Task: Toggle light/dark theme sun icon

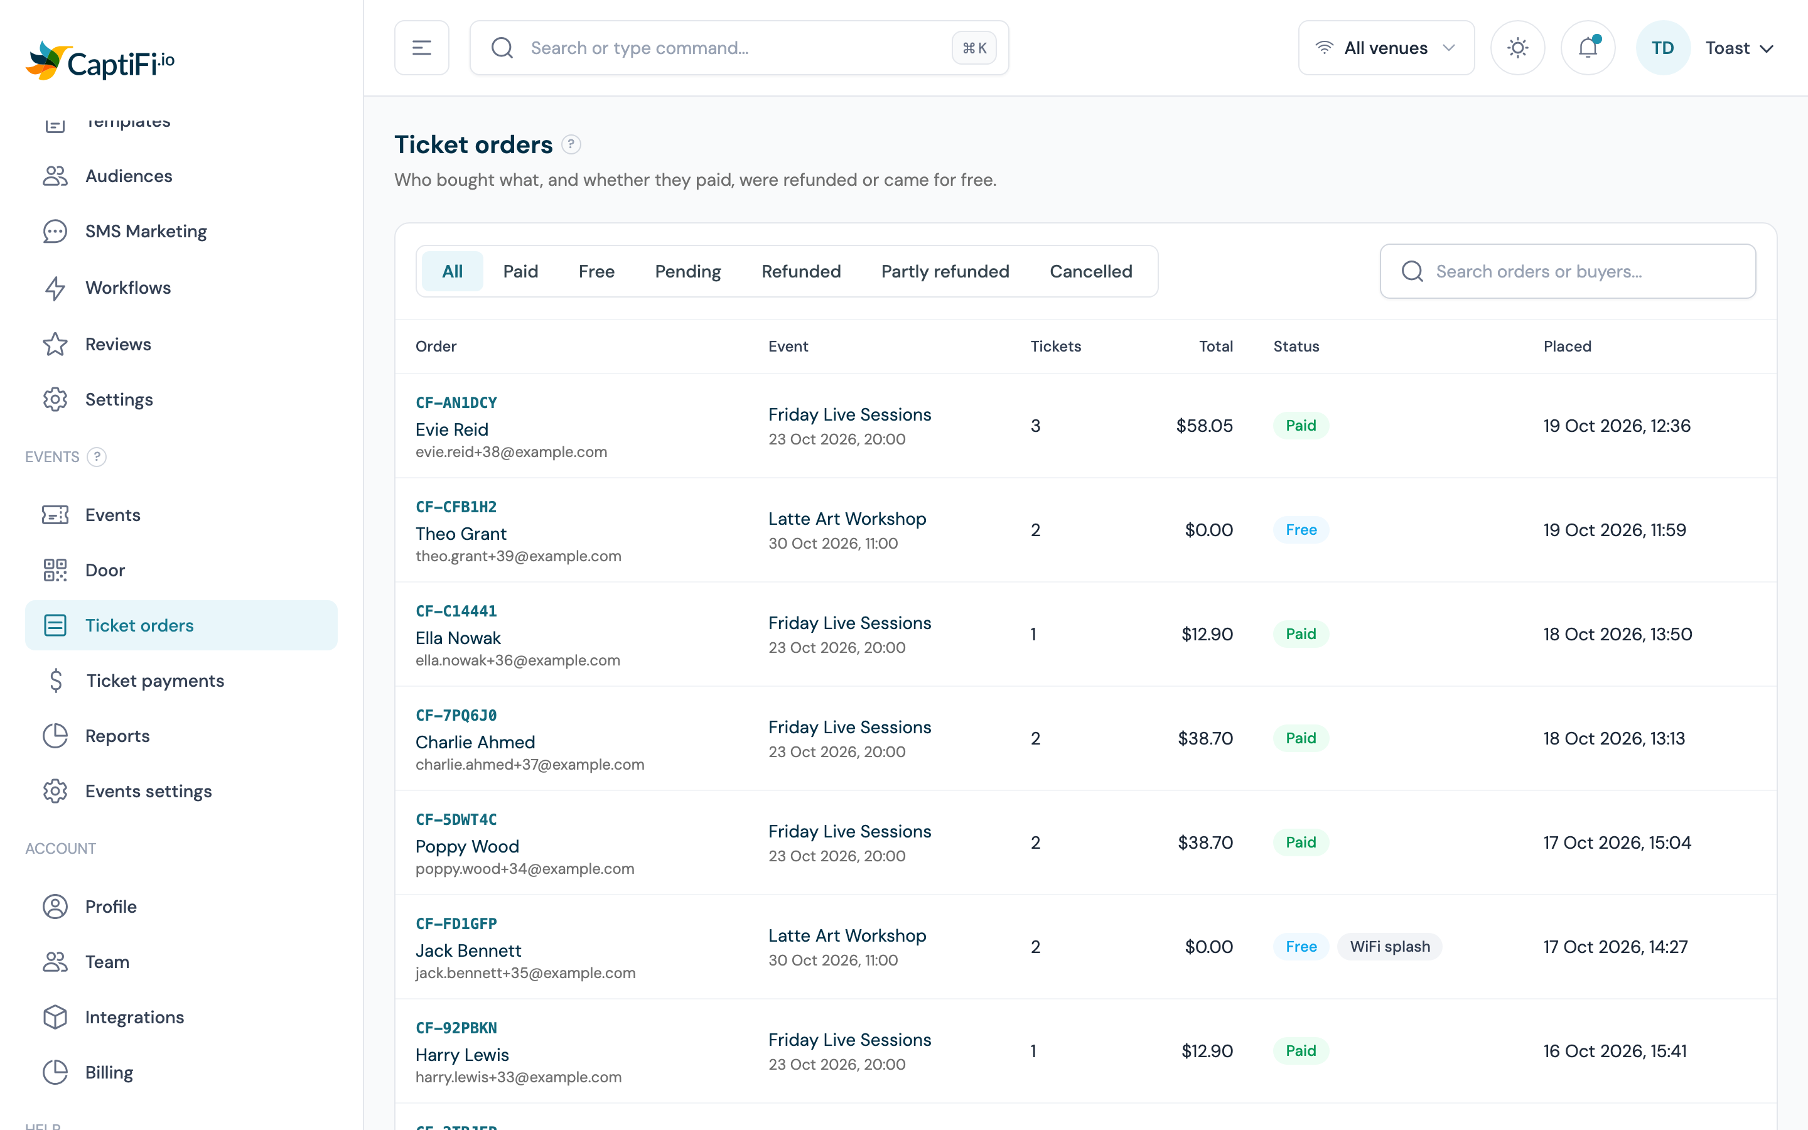Action: [1517, 48]
